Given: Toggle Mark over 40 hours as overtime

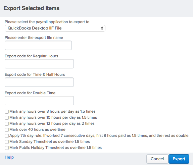Looking at the screenshot, I should [x=7, y=130].
